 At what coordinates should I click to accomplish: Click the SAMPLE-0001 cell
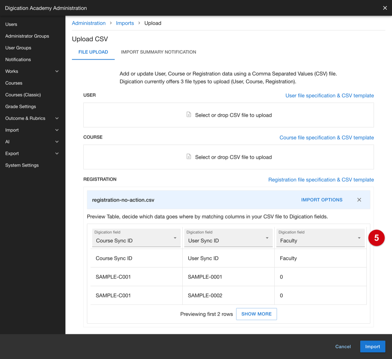(x=228, y=277)
